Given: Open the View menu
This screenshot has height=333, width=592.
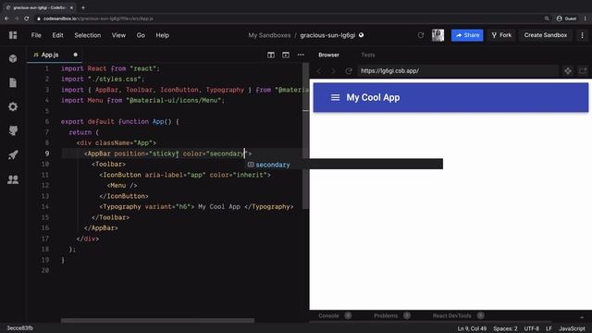Looking at the screenshot, I should click(x=118, y=35).
